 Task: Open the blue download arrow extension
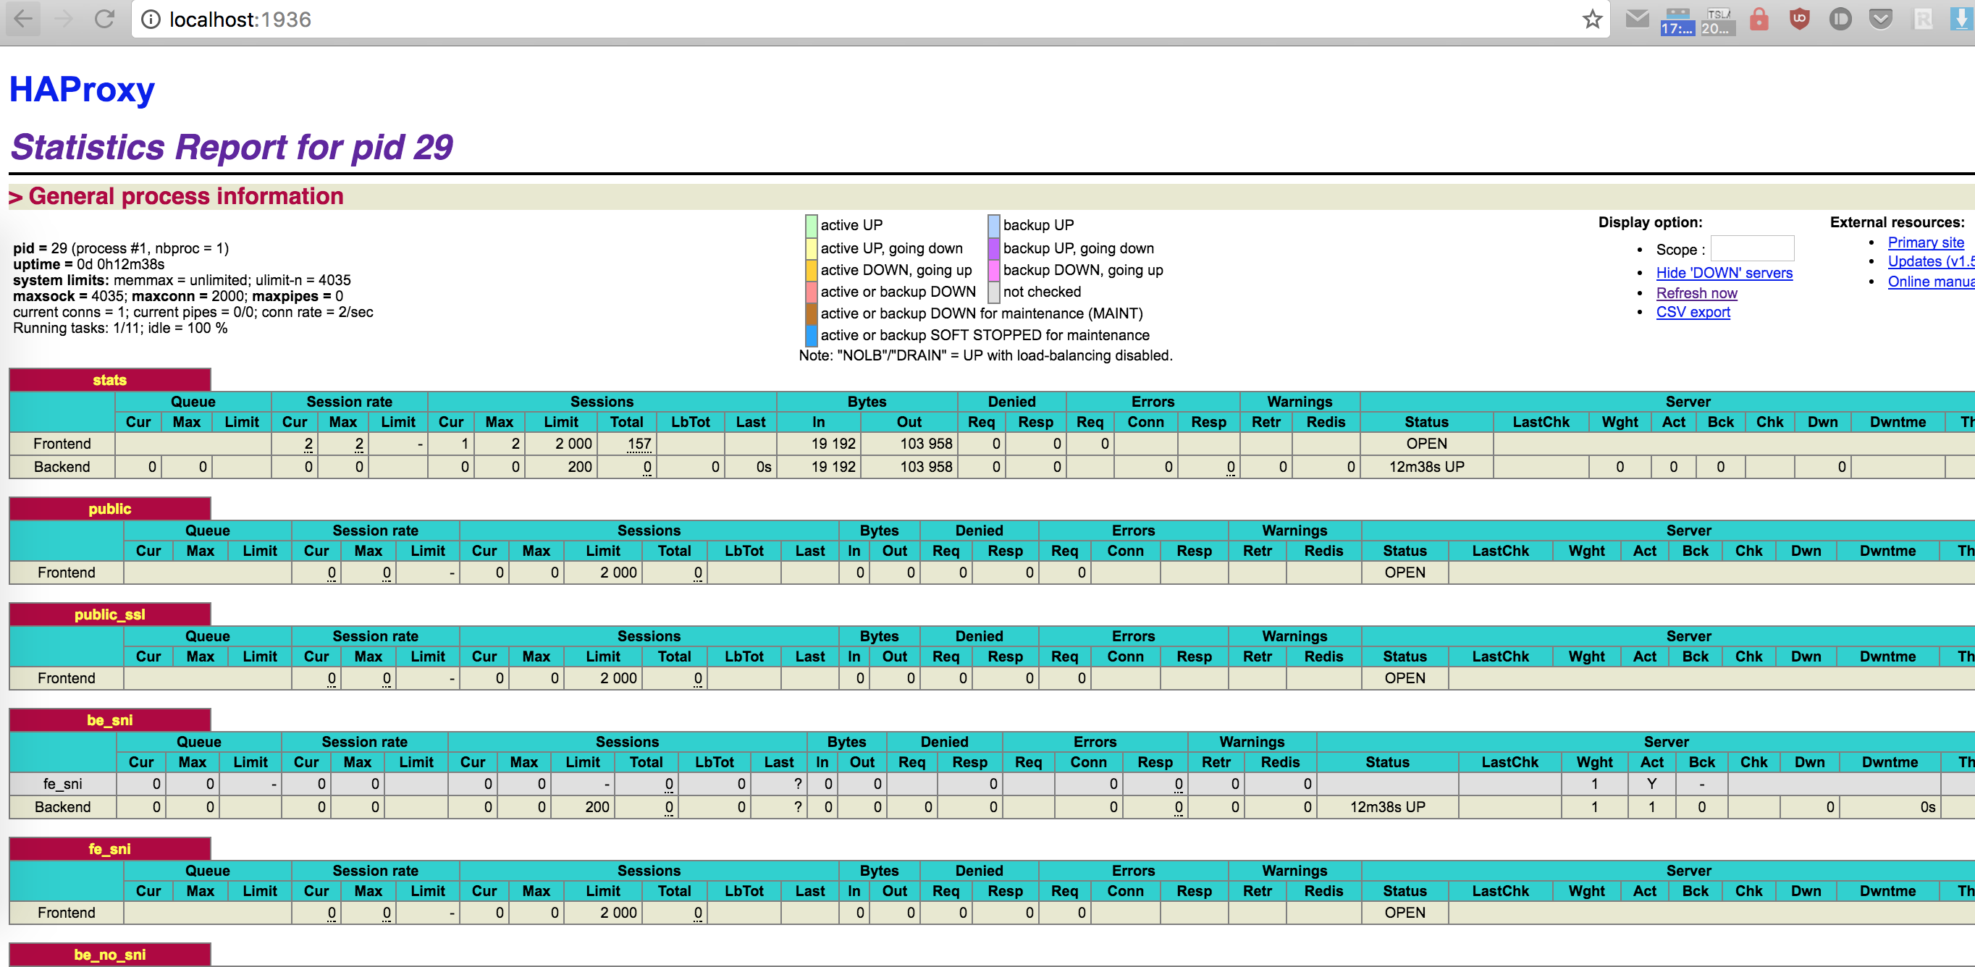coord(1961,18)
